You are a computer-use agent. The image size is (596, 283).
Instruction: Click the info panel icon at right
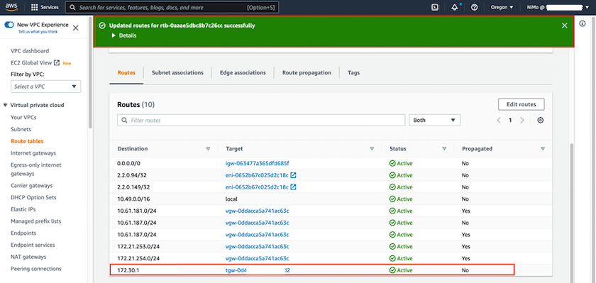(582, 23)
